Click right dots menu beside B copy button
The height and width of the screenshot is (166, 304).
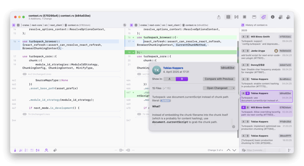coord(133,150)
